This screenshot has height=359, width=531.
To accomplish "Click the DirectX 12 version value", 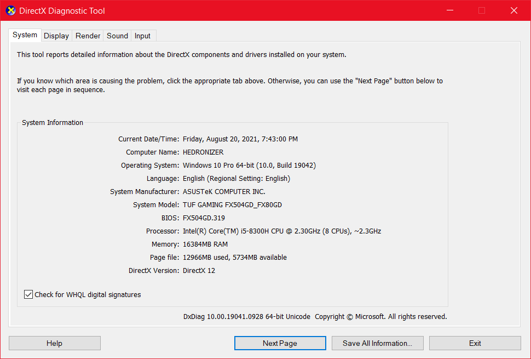I will coord(199,271).
